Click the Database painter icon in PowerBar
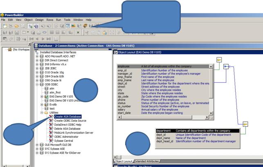The height and width of the screenshot is (167, 263). click(91, 26)
